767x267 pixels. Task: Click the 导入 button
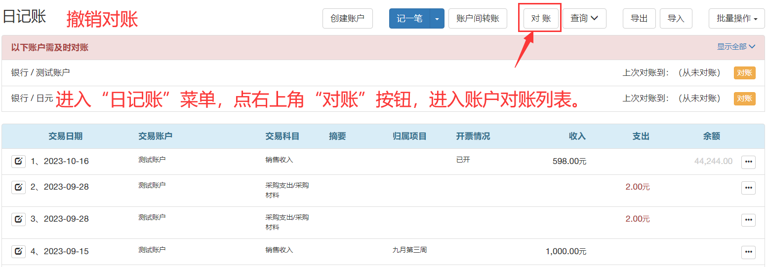tap(676, 19)
